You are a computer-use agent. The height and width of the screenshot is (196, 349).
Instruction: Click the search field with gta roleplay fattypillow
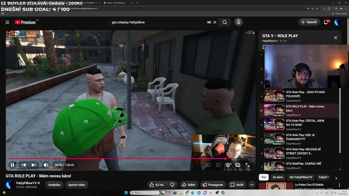(x=158, y=22)
